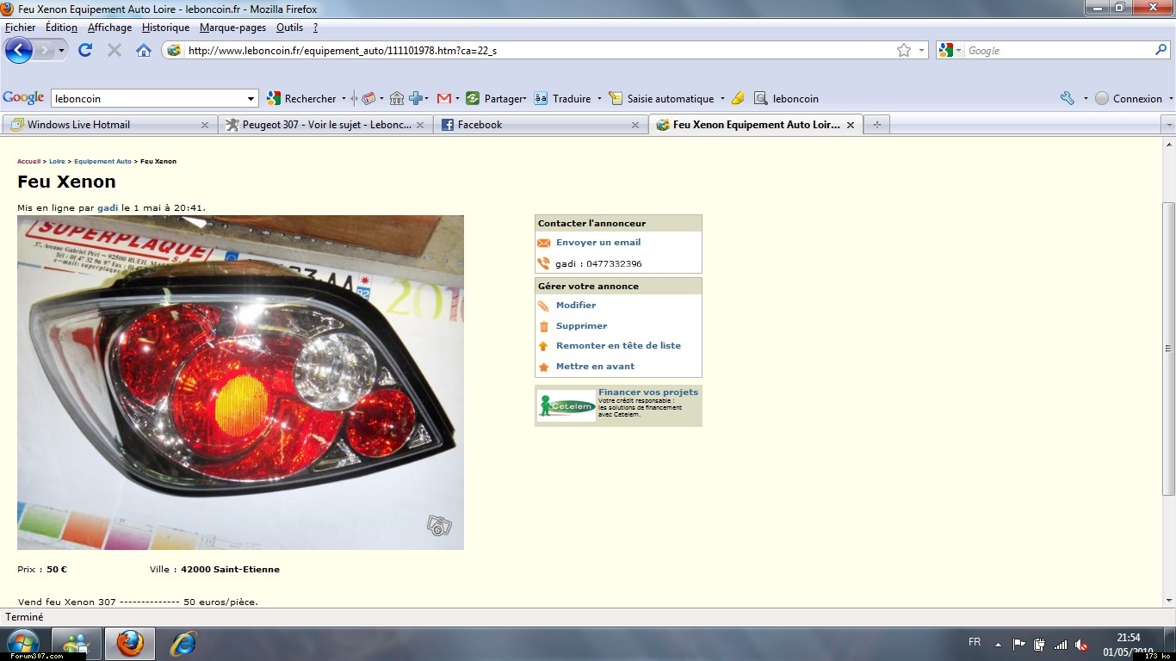Switch to the Peugeot 307 forum tab
The height and width of the screenshot is (661, 1176).
325,125
